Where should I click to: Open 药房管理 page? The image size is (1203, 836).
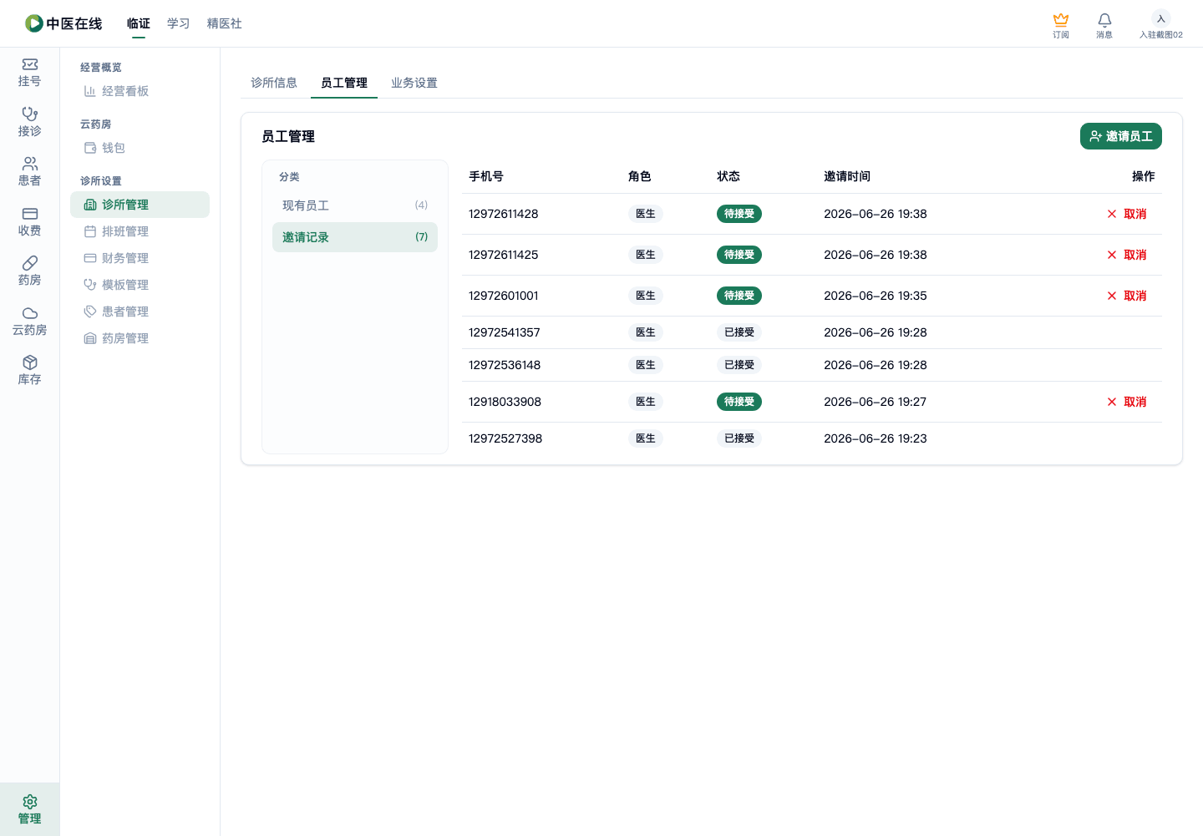pyautogui.click(x=140, y=338)
